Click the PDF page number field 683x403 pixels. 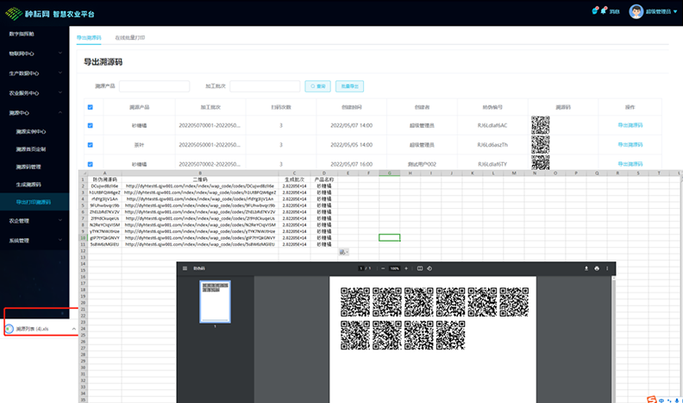[361, 268]
